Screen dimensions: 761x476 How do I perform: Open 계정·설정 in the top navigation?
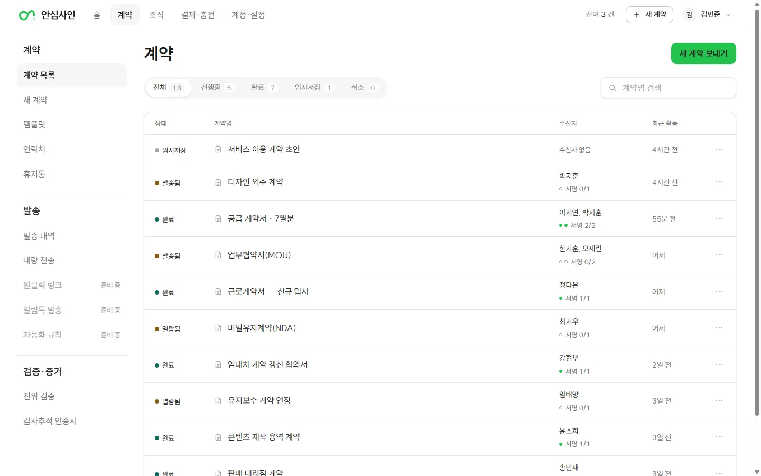tap(248, 15)
